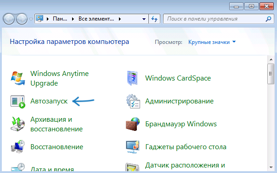277x173 pixels.
Task: Click the Автозапуск icon
Action: pos(17,102)
